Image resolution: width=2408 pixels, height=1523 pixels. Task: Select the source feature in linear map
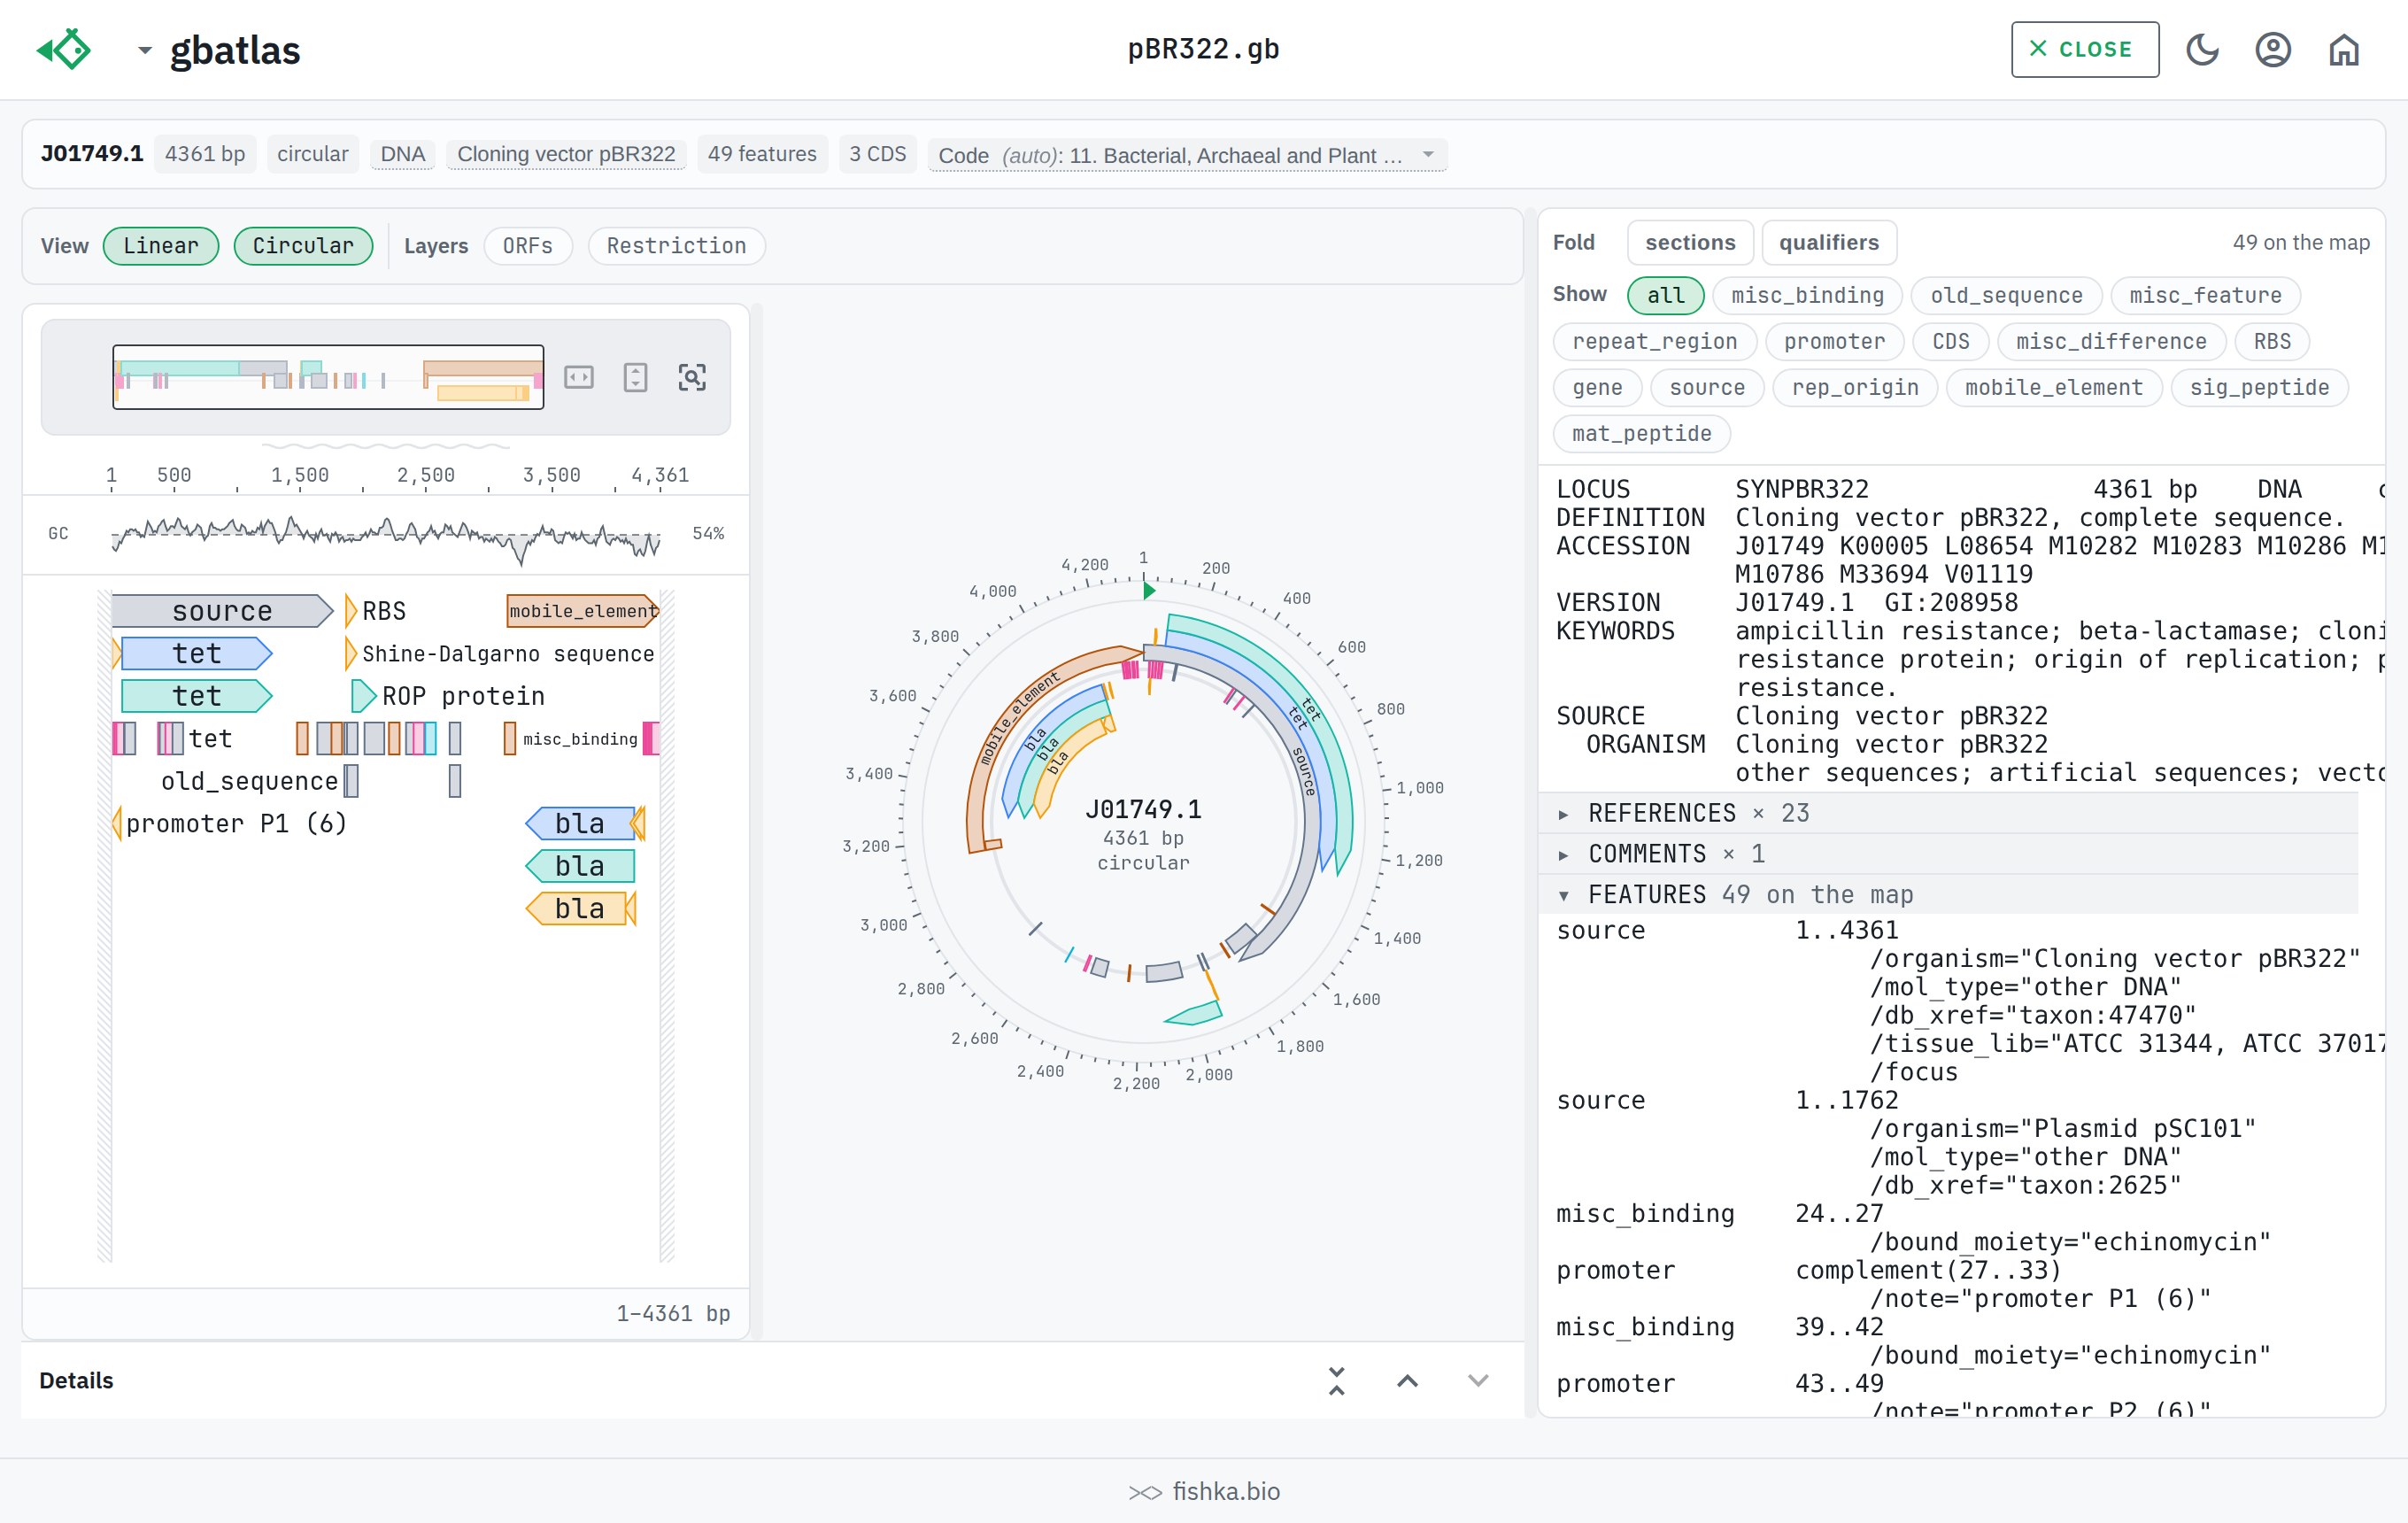[222, 611]
